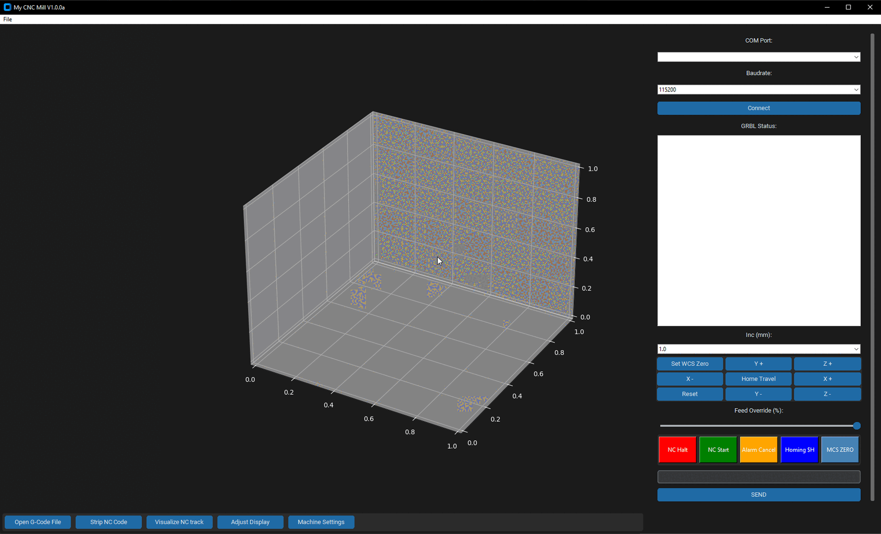Click the application icon in the title bar
The width and height of the screenshot is (881, 534).
pos(7,7)
